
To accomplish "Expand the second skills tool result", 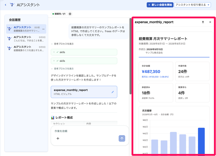I will tap(84, 61).
